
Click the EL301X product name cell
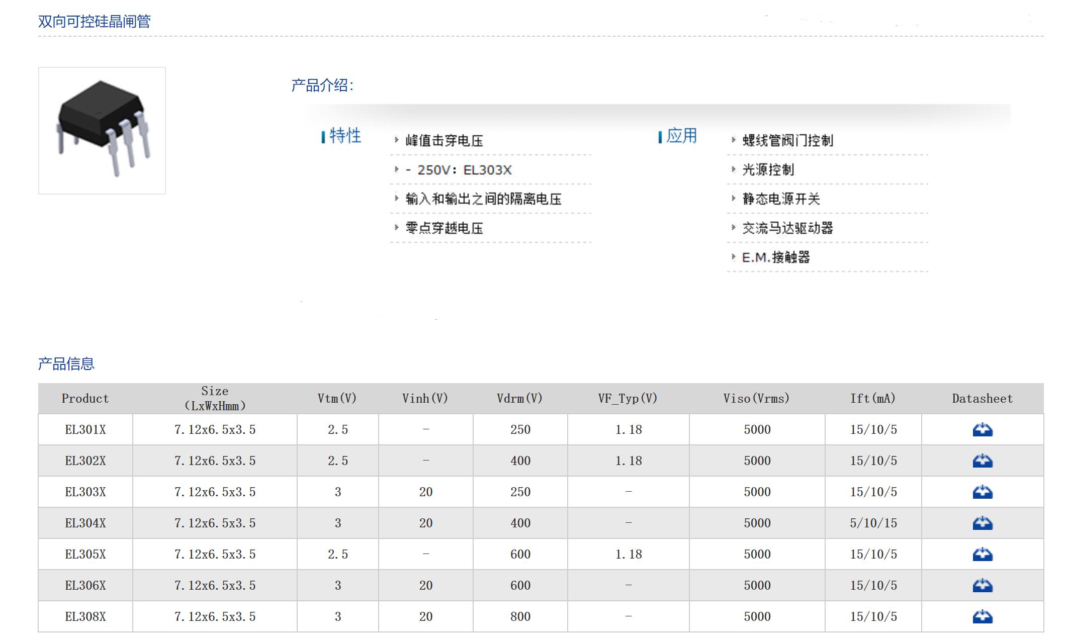pyautogui.click(x=85, y=430)
